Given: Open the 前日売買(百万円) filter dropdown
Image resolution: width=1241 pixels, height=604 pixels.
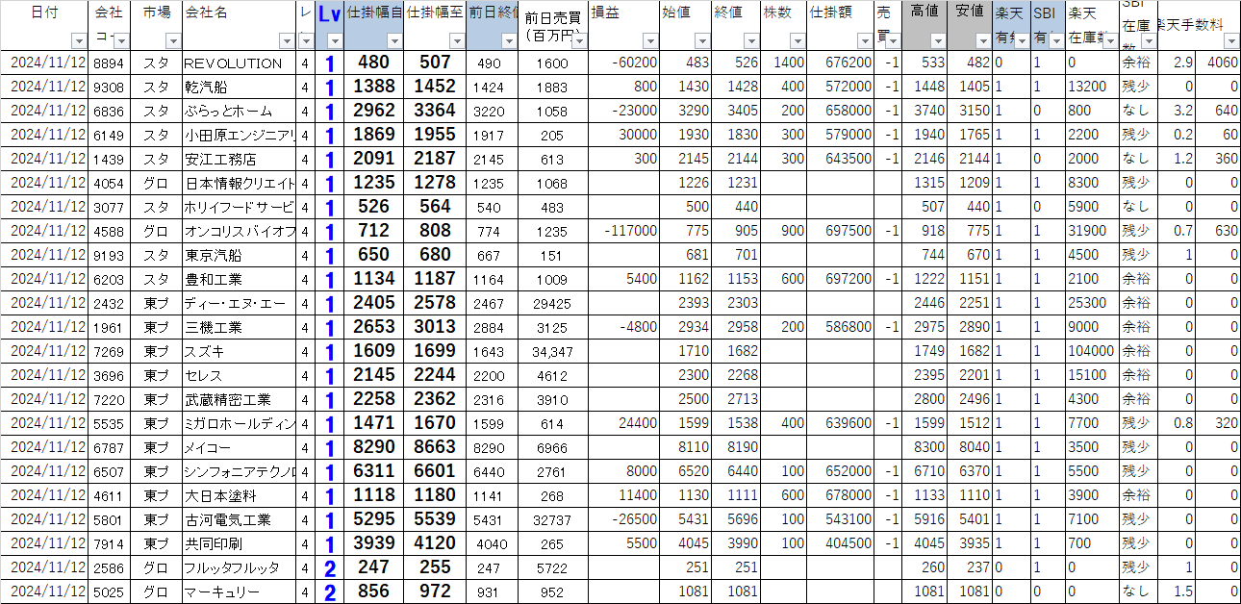Looking at the screenshot, I should tap(577, 41).
